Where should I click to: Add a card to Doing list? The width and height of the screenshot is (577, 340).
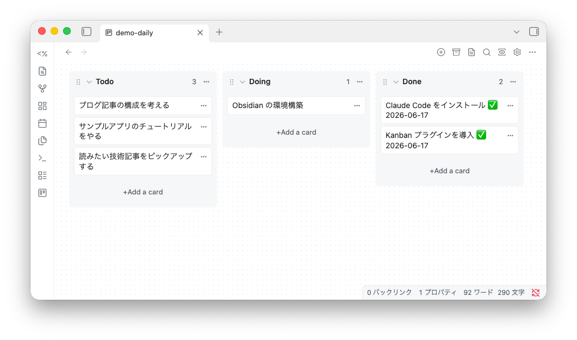(296, 133)
